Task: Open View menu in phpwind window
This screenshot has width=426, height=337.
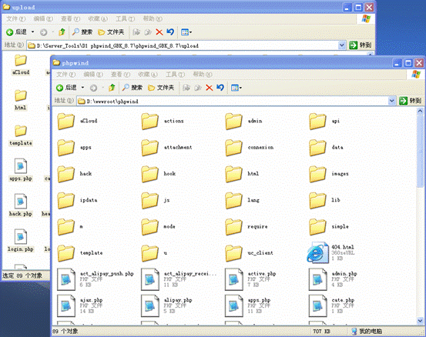Action: click(x=120, y=75)
